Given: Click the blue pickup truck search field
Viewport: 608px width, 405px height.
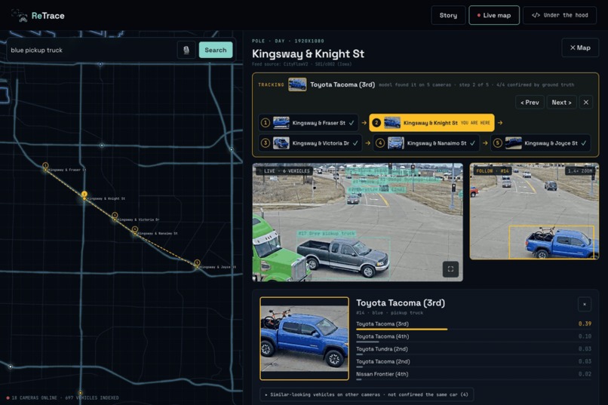Looking at the screenshot, I should (x=91, y=50).
